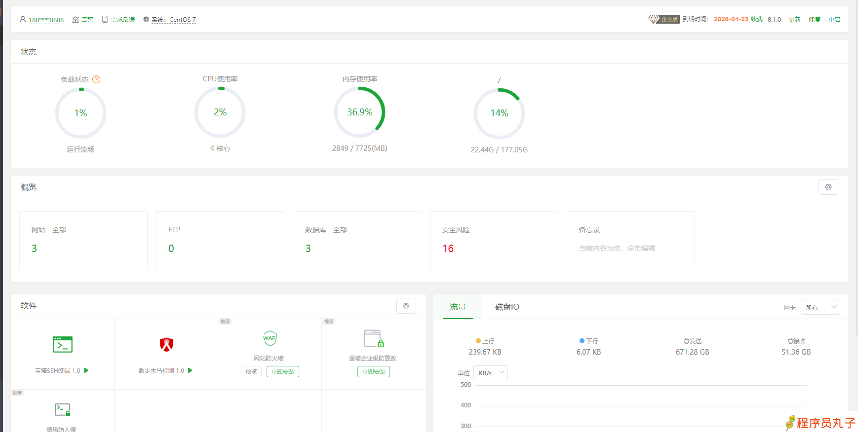Screen dimensions: 858x432
Task: Launch the play arrow next to 微步木马检测 1.0
Action: pos(190,370)
